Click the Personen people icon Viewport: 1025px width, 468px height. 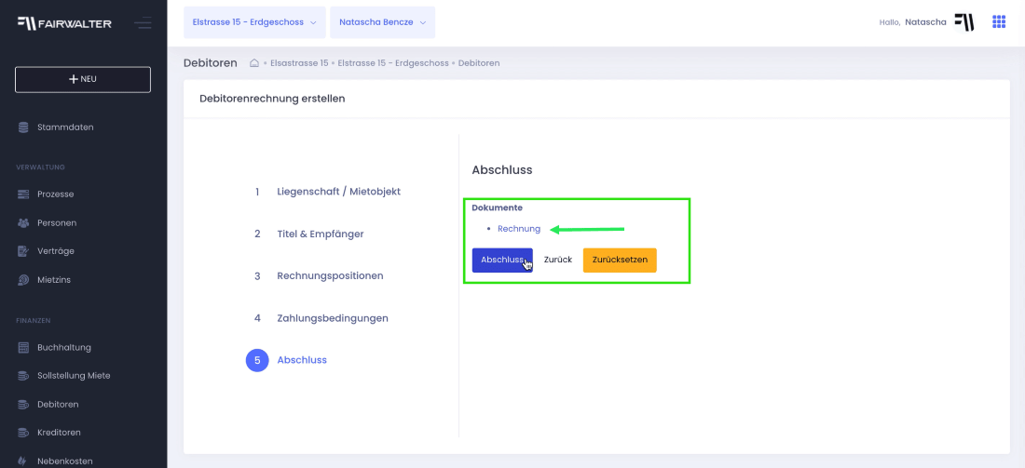23,223
